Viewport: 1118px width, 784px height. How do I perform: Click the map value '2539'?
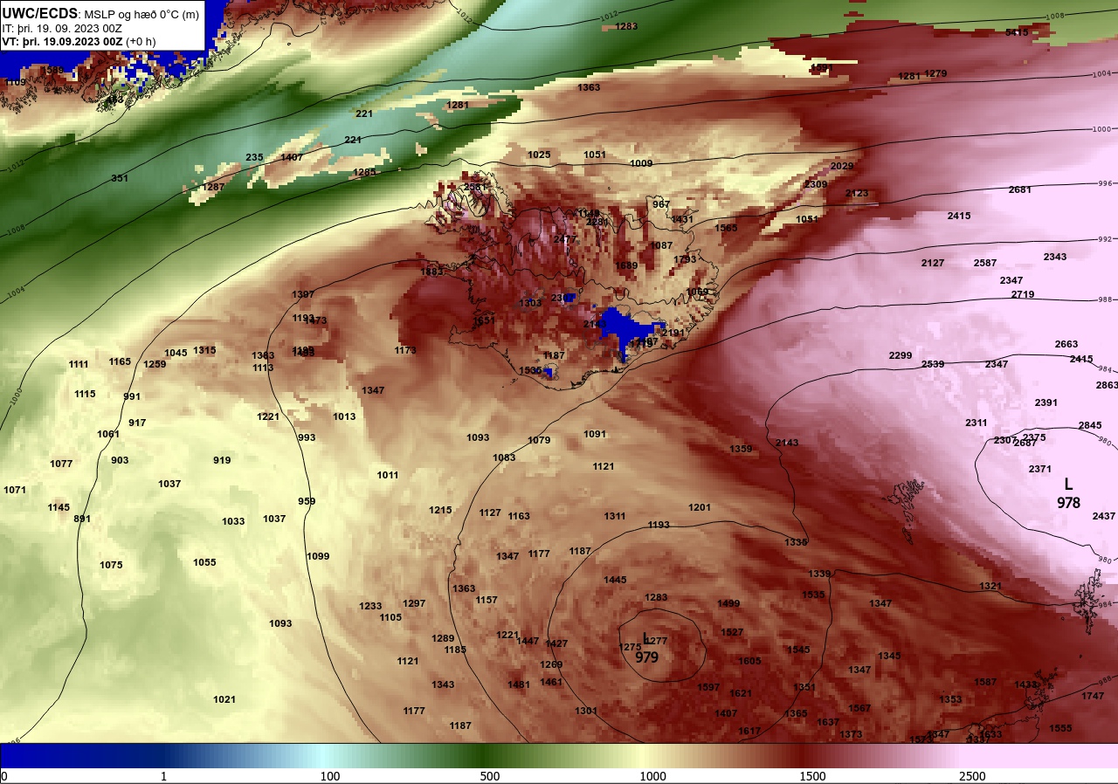click(x=933, y=364)
